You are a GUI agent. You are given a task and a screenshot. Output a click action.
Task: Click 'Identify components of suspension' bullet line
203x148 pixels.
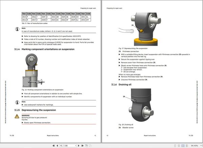[x=48, y=97]
